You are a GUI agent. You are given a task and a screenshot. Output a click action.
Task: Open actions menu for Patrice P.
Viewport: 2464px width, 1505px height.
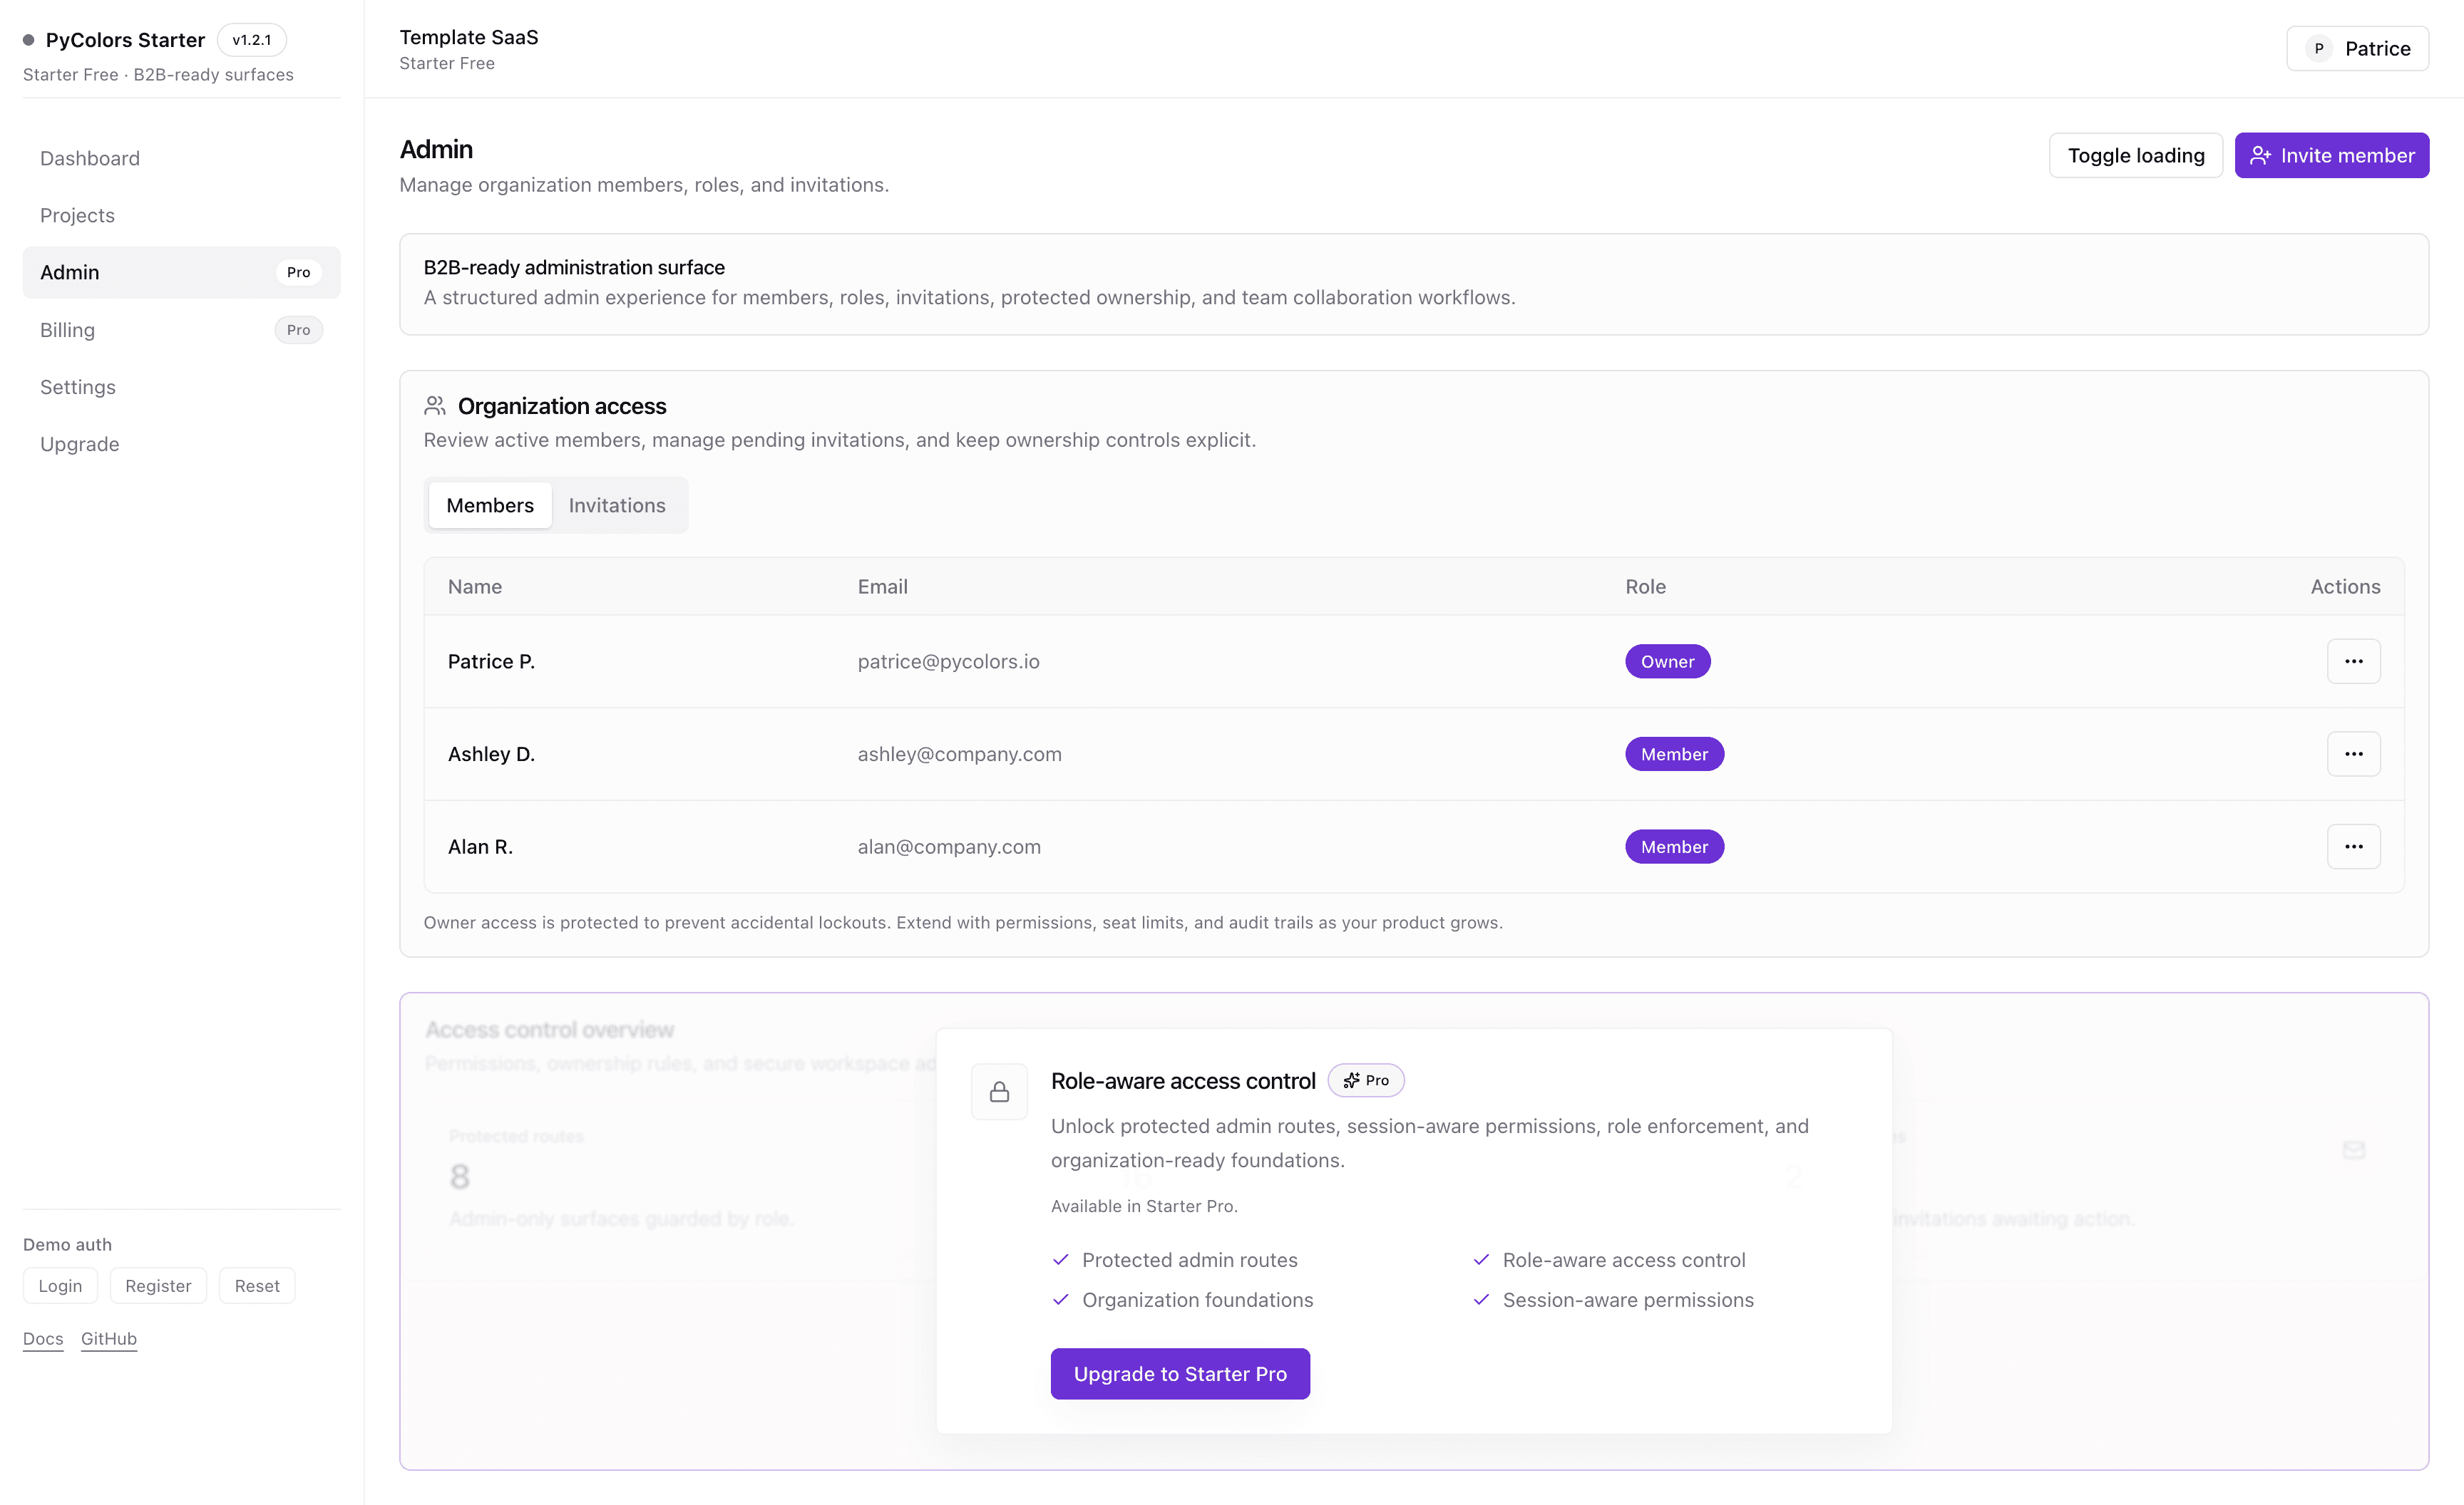2353,661
